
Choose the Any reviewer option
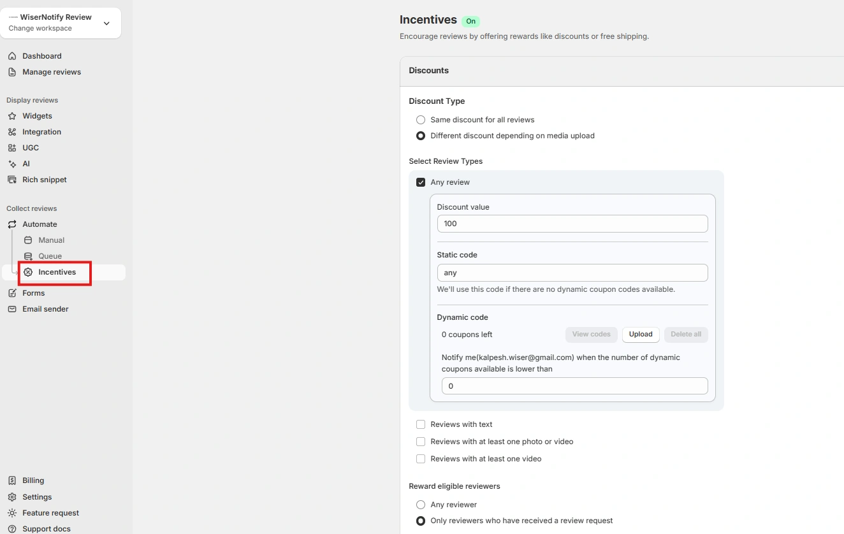click(420, 505)
